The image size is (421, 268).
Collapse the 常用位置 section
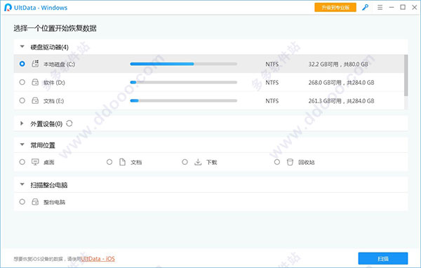click(22, 145)
